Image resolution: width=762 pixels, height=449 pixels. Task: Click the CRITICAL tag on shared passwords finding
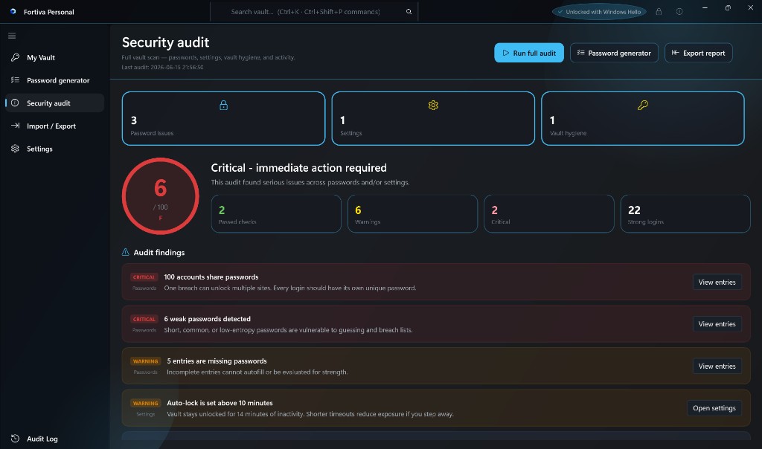(x=144, y=277)
